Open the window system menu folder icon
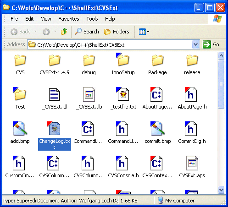This screenshot has width=228, height=207. pos(6,7)
